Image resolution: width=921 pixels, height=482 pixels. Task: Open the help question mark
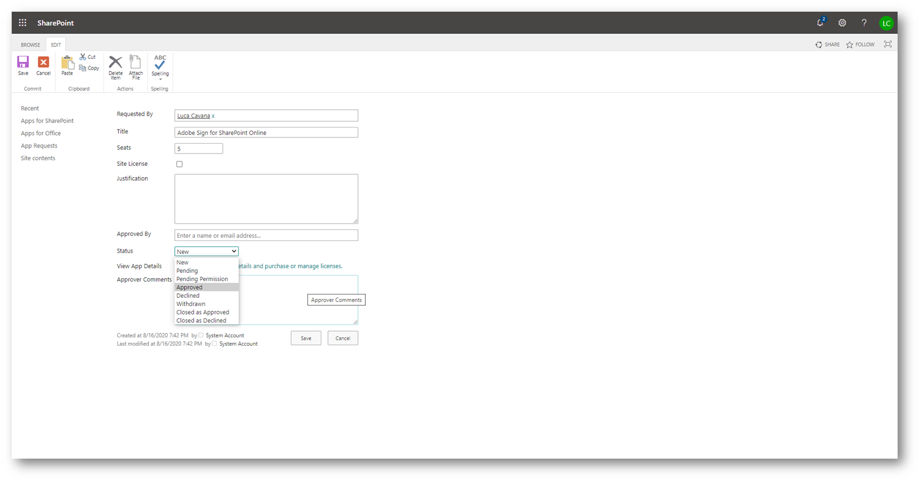tap(864, 23)
